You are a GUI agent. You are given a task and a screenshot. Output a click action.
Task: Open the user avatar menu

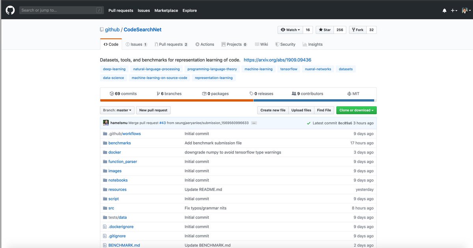coord(466,11)
